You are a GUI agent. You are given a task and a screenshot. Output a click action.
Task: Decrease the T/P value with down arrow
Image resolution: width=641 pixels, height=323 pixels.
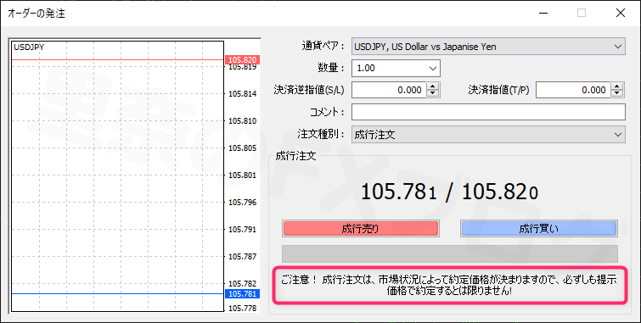617,93
